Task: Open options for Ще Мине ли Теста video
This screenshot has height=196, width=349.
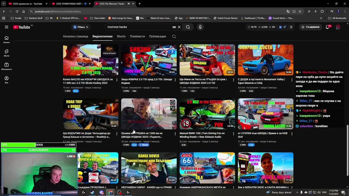Action: 234,80
